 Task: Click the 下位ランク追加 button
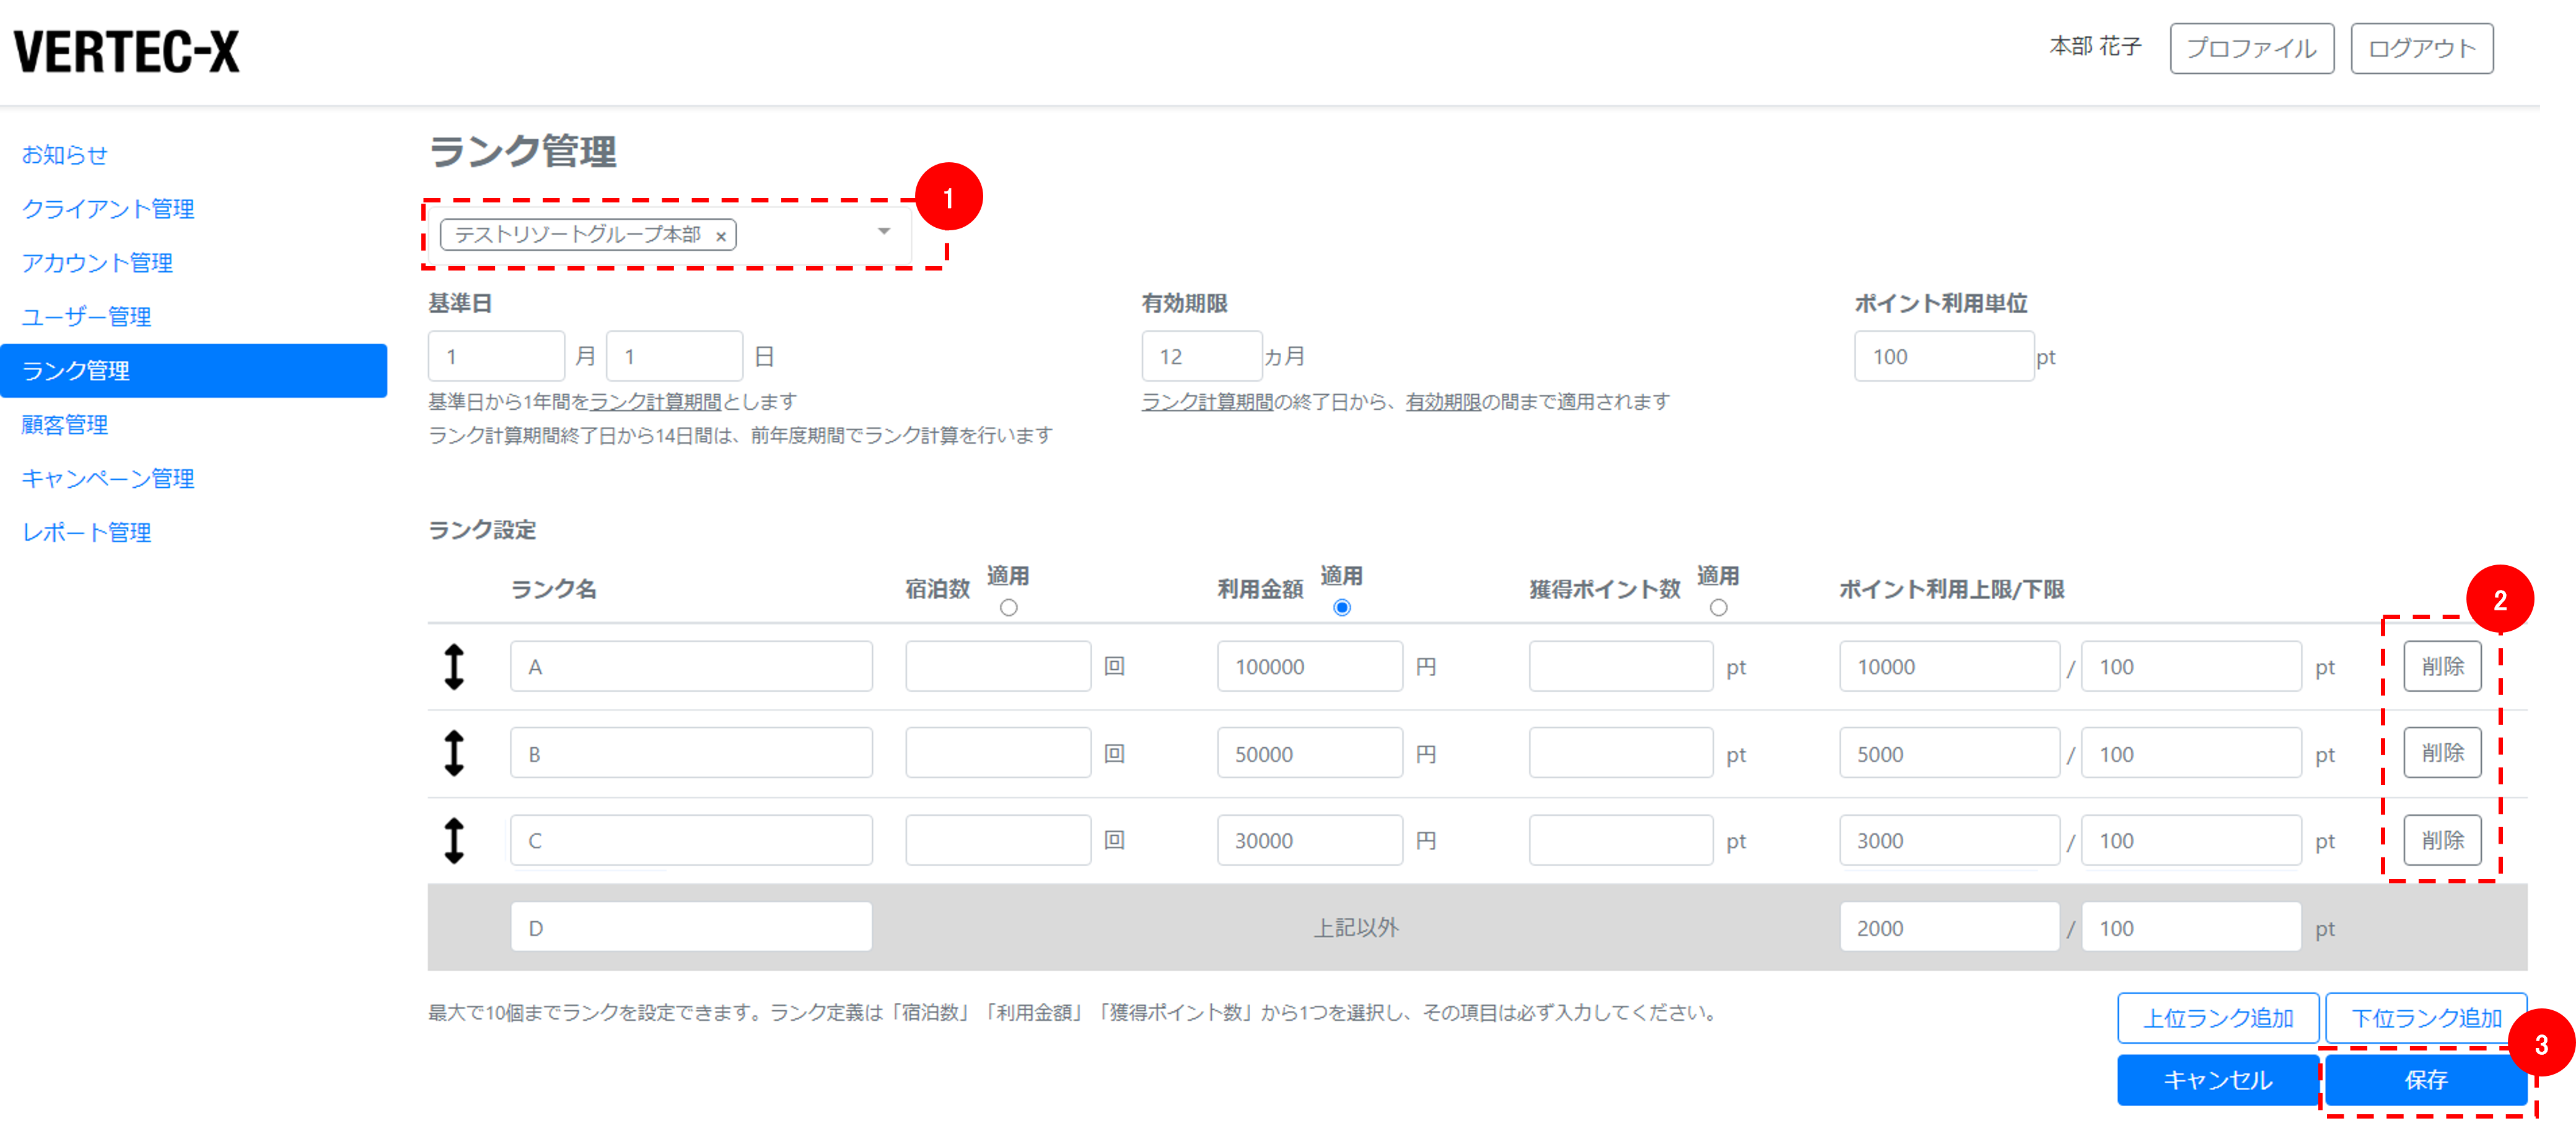(x=2426, y=1018)
